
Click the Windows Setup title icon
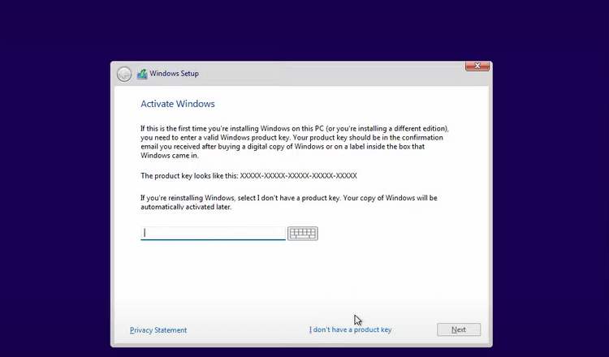coord(142,74)
